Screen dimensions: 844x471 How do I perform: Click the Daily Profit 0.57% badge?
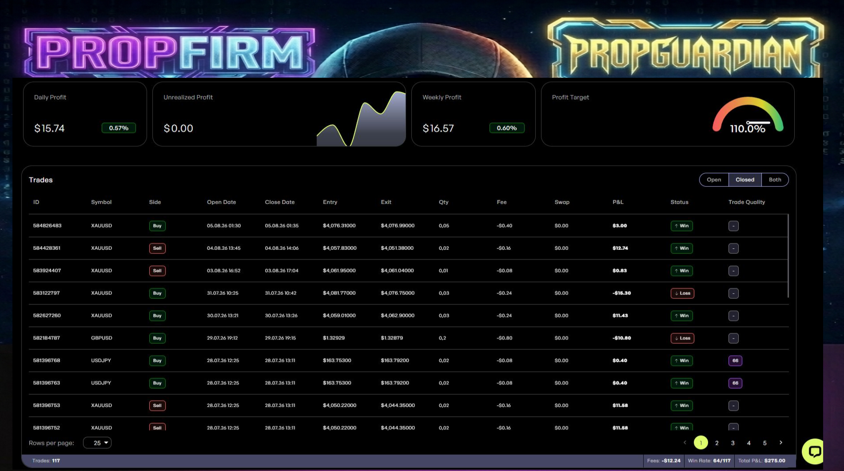(119, 128)
